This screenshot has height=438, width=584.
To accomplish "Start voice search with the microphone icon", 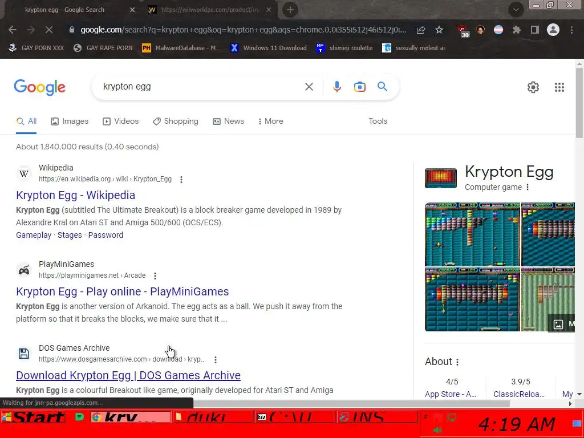I will (336, 87).
